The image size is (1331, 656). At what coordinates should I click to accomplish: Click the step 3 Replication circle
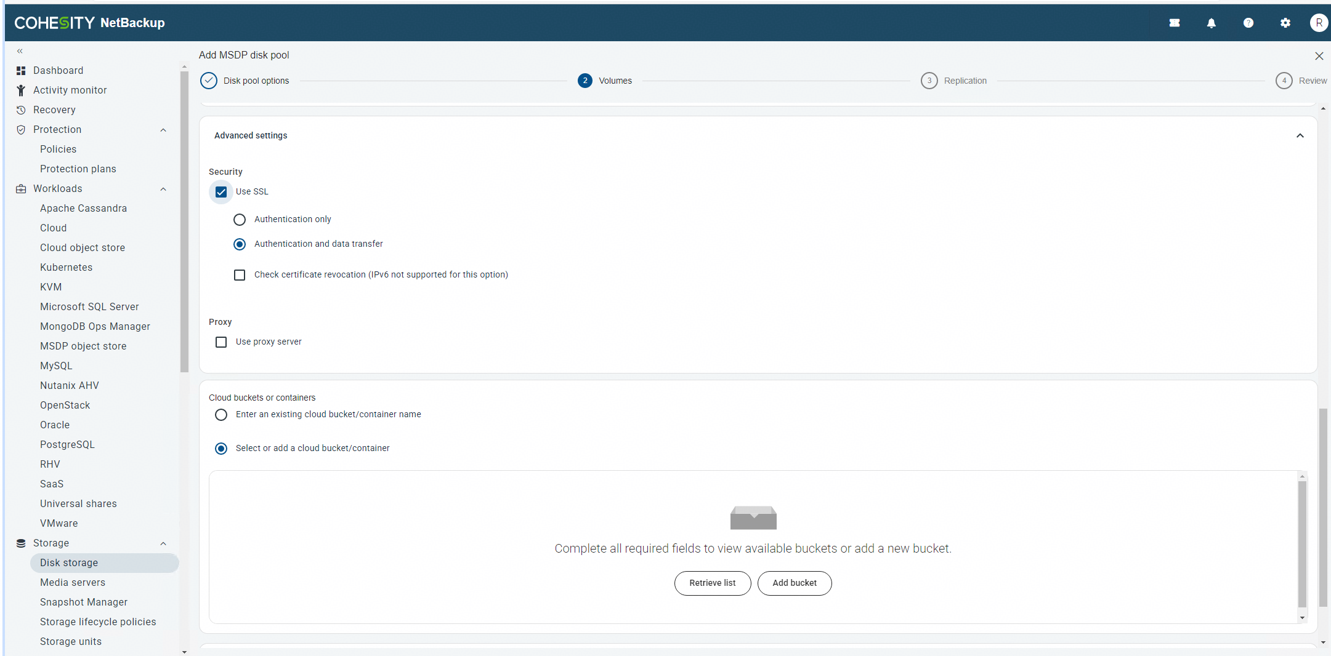click(x=929, y=81)
